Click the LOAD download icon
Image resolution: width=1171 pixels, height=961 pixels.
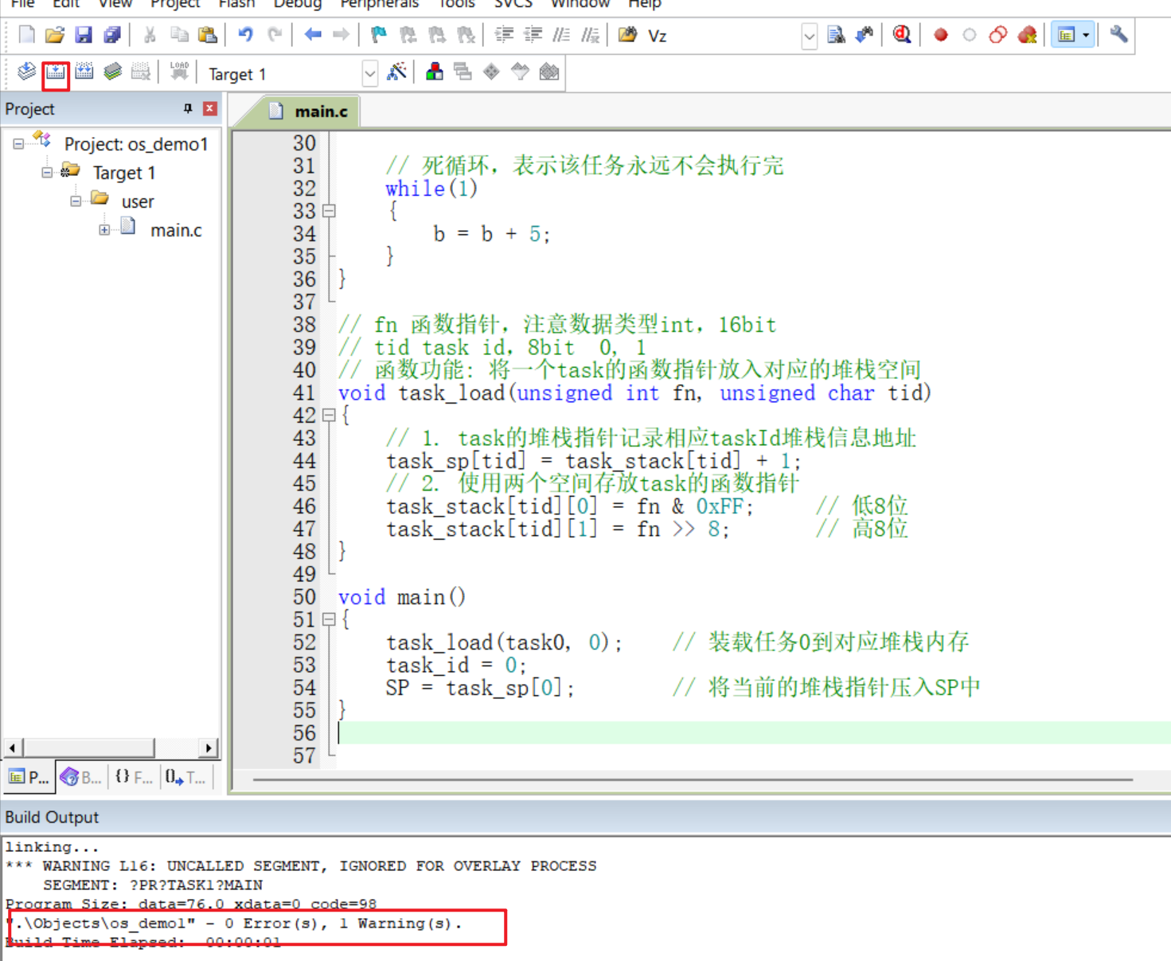coord(179,72)
